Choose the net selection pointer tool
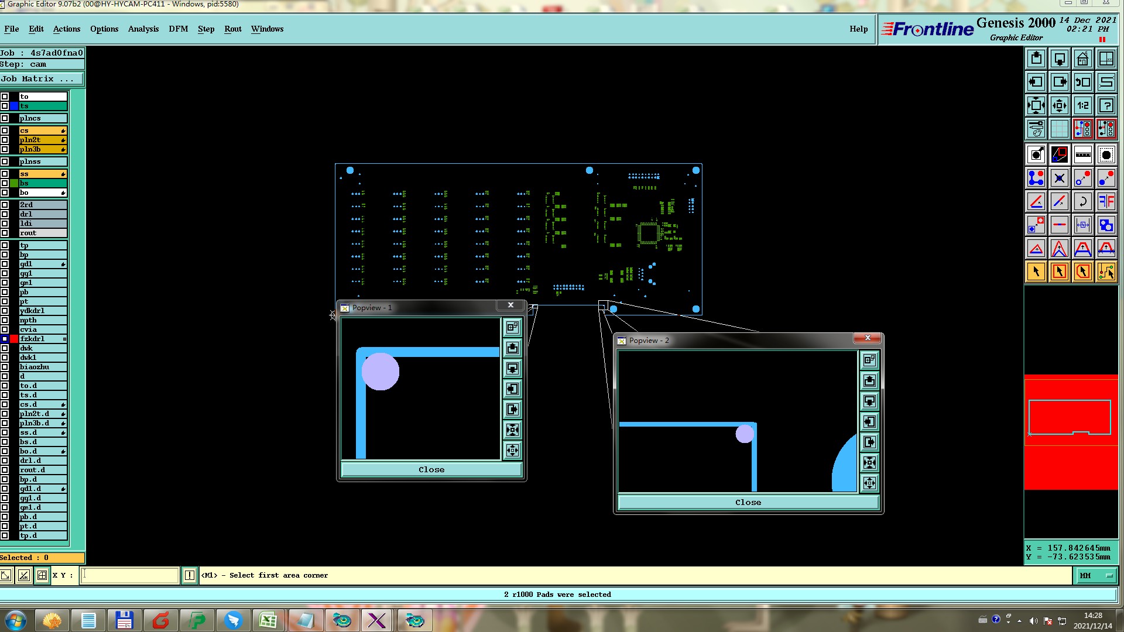This screenshot has height=632, width=1124. (x=1106, y=272)
